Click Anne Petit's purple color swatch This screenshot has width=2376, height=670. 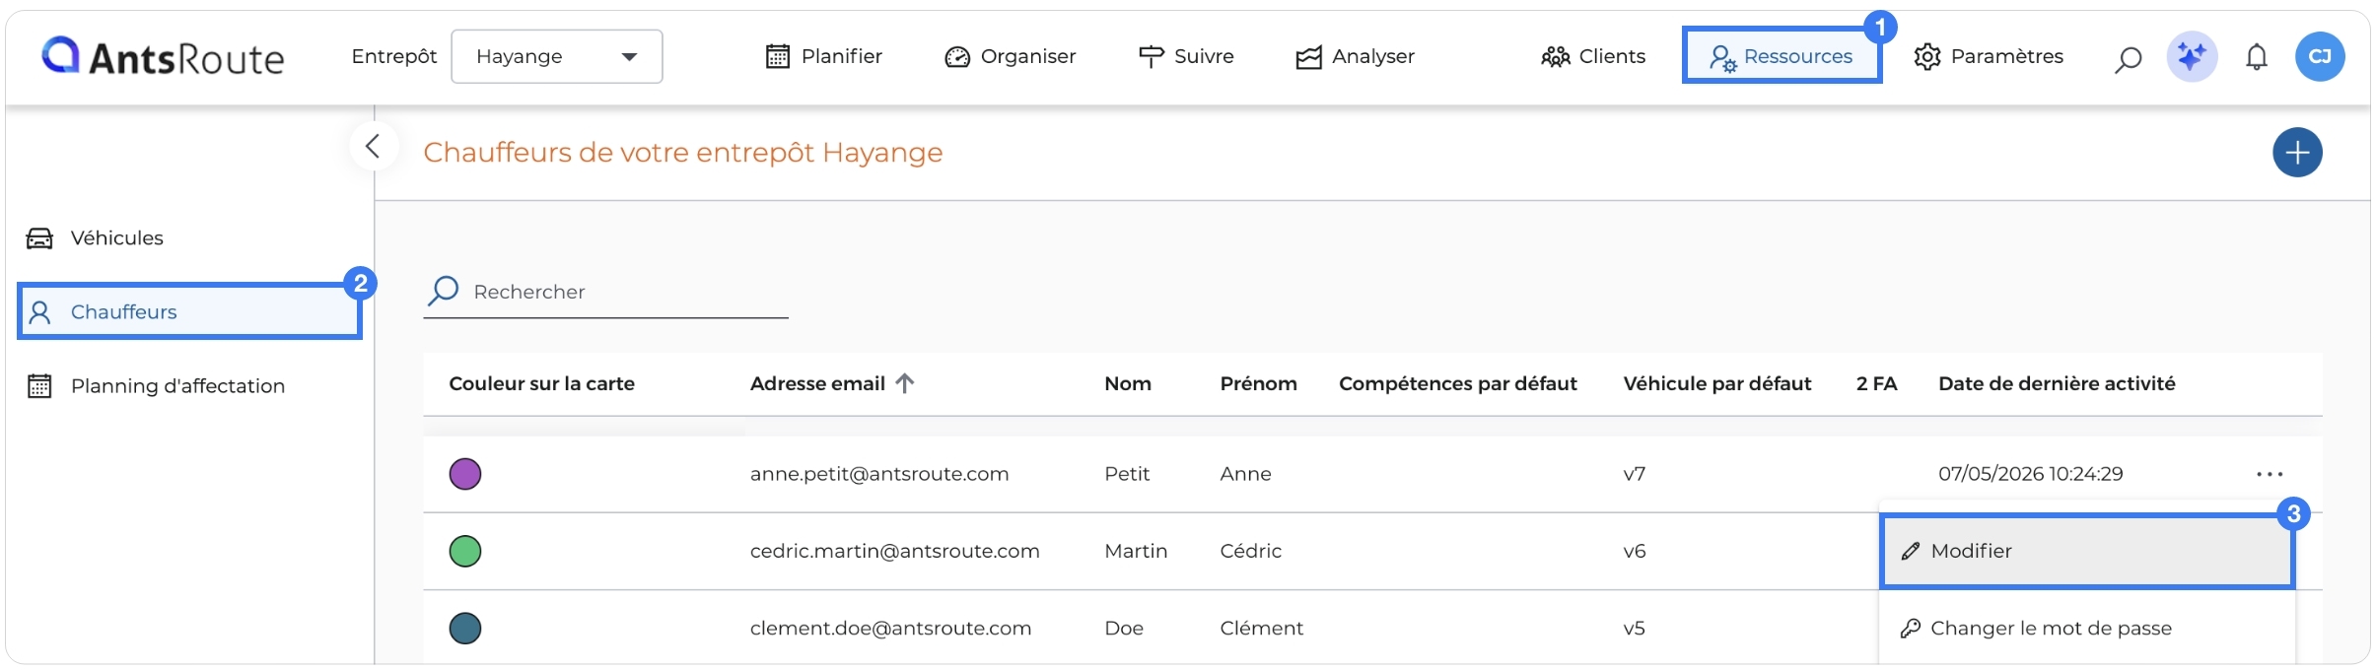tap(465, 474)
